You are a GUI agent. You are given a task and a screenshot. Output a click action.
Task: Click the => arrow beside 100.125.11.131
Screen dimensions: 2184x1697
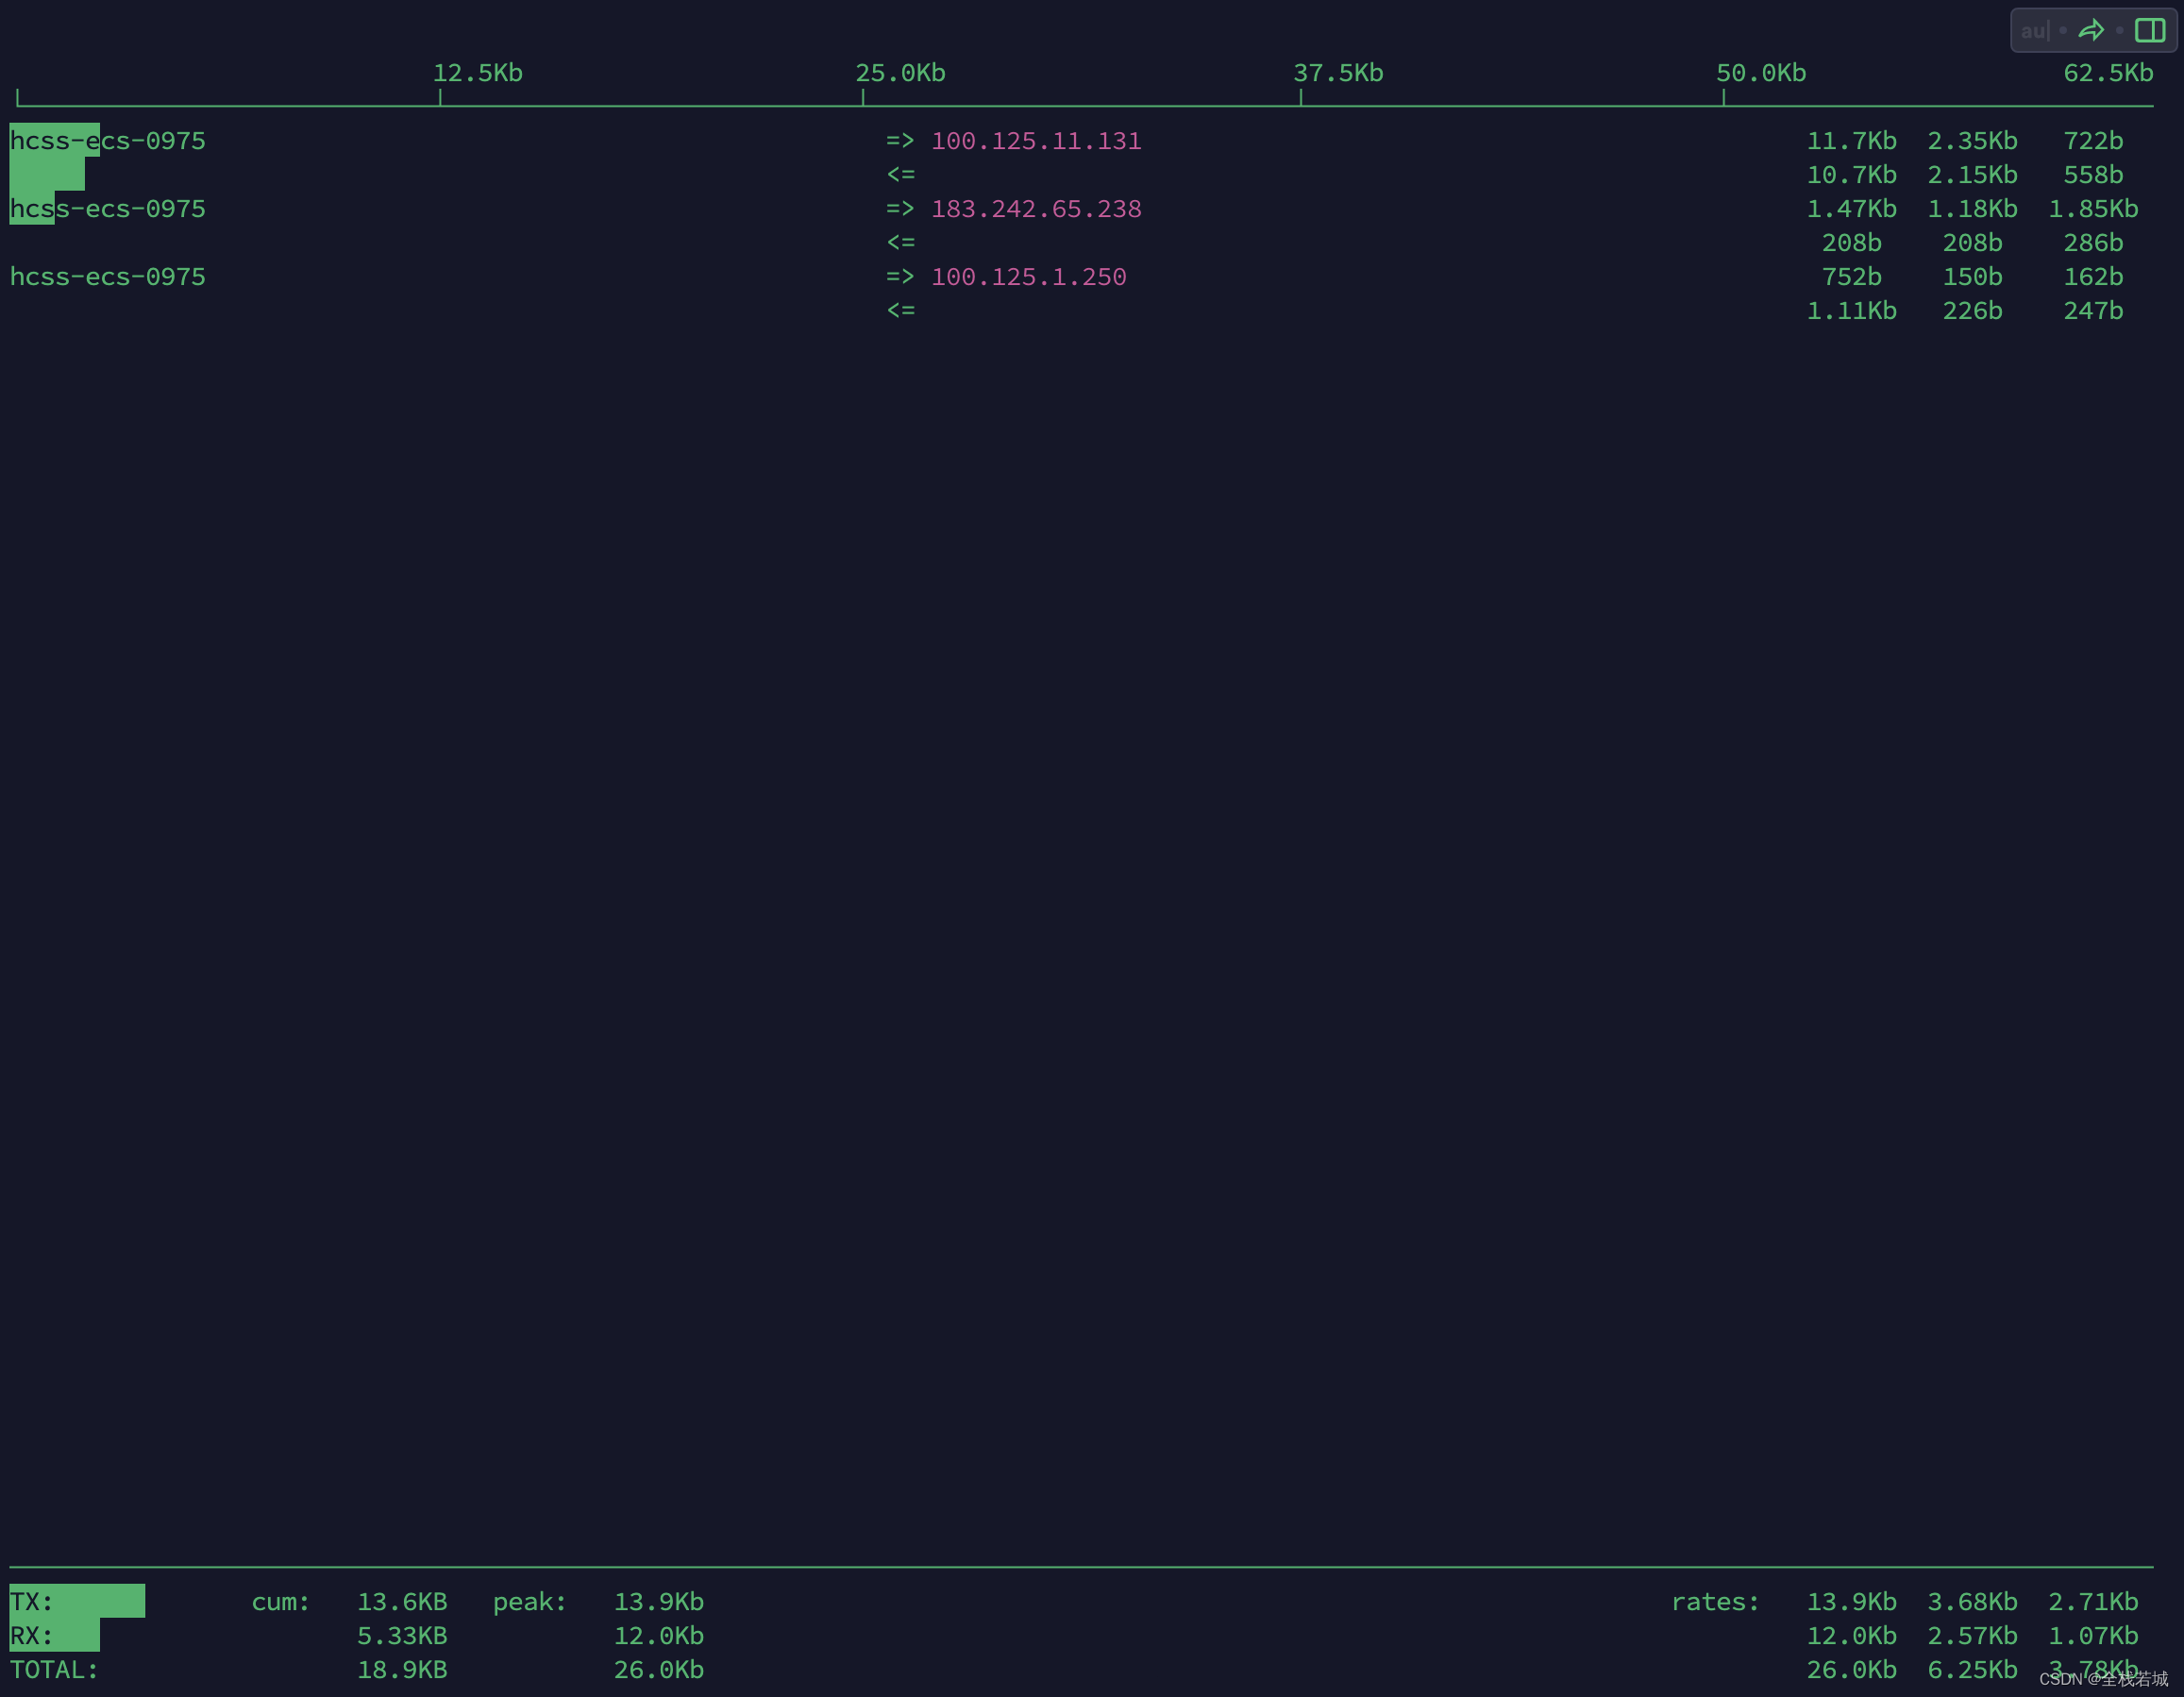tap(901, 141)
